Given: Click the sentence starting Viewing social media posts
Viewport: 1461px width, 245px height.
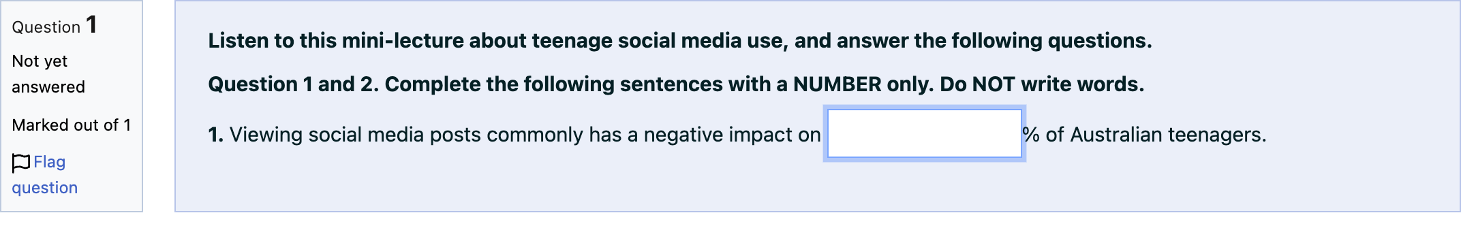Looking at the screenshot, I should (525, 135).
